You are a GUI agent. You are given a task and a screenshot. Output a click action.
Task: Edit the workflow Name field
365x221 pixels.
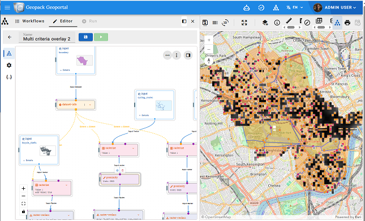(47, 37)
